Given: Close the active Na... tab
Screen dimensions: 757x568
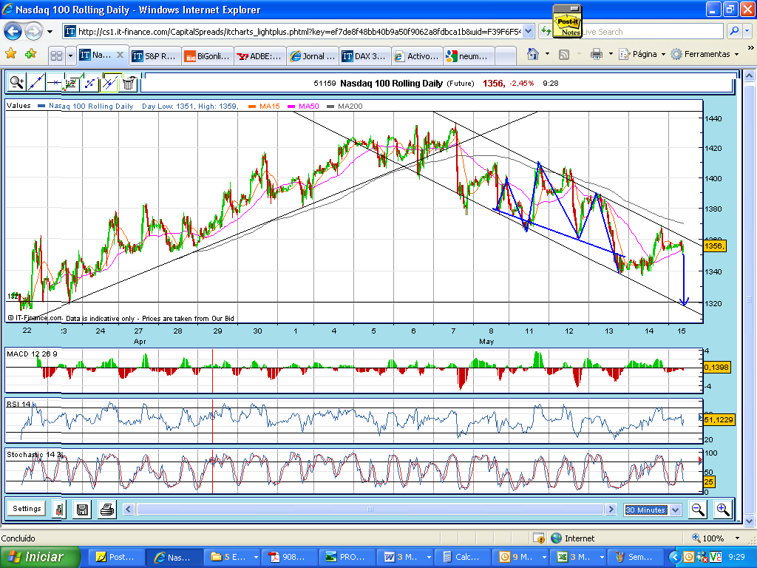Looking at the screenshot, I should tap(120, 55).
